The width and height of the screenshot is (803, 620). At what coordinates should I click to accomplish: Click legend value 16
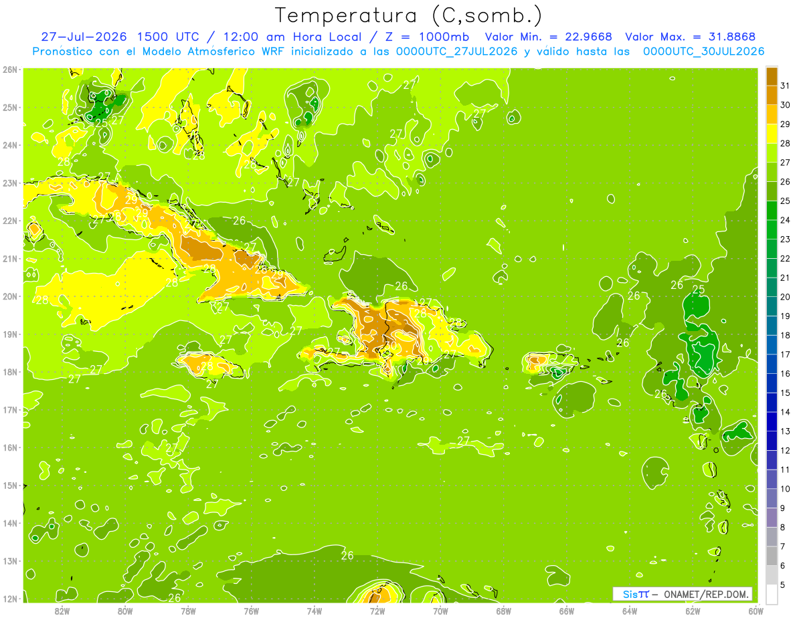click(786, 374)
